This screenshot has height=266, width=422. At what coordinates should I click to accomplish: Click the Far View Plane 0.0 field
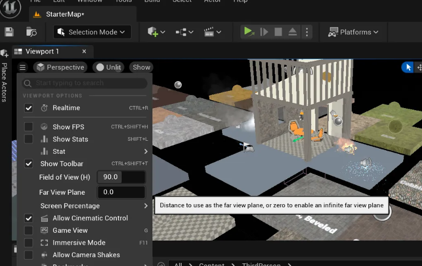coord(121,192)
